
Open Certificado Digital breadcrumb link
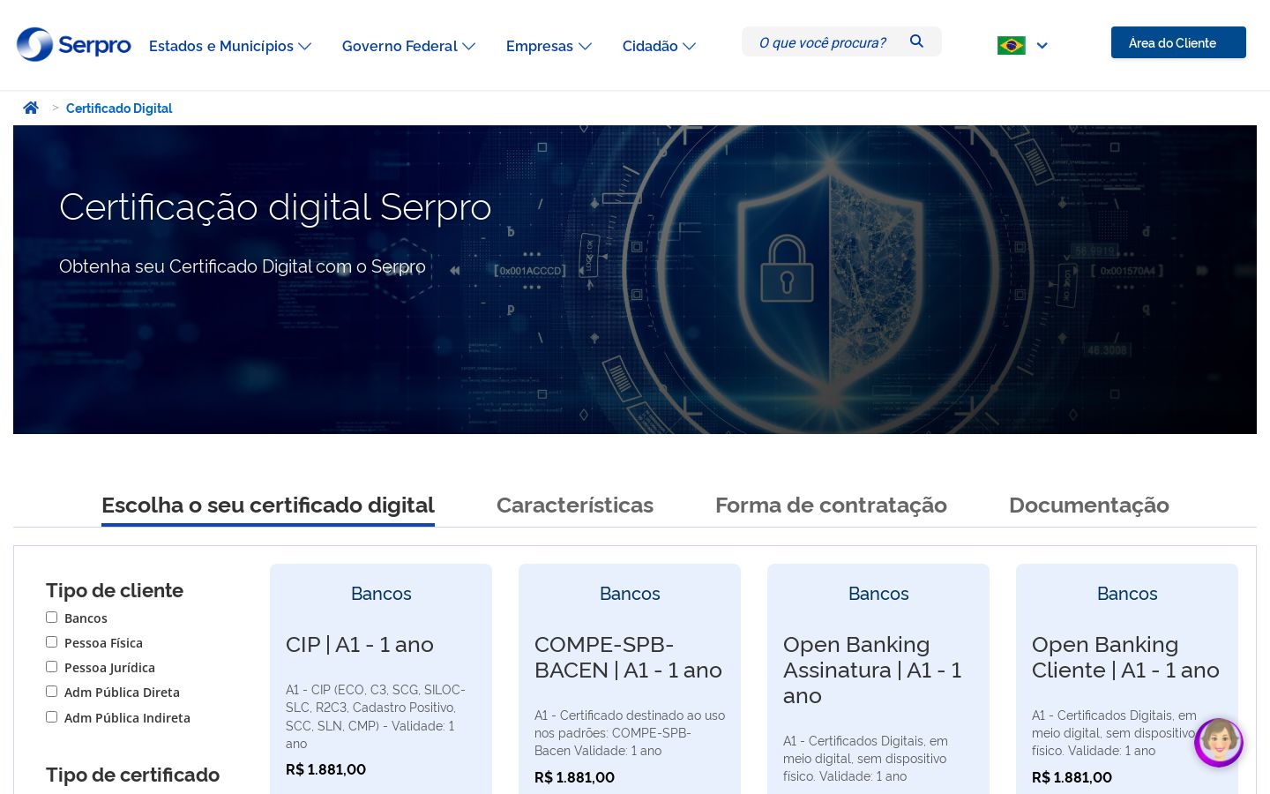[119, 109]
